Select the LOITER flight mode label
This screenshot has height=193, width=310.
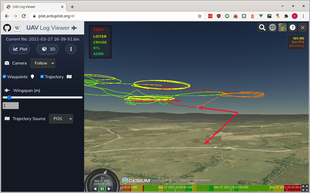(x=100, y=36)
